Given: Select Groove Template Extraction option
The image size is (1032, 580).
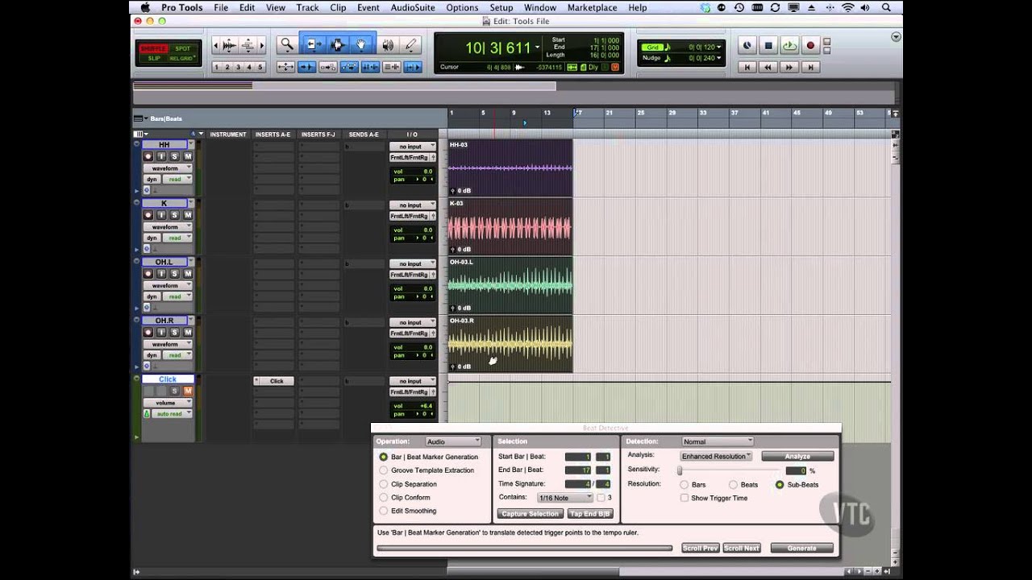Looking at the screenshot, I should (384, 470).
